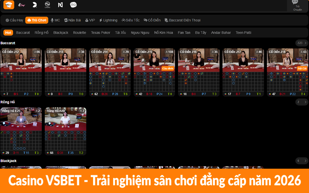
Task: Click the Blackjack section heading
Action: click(8, 161)
